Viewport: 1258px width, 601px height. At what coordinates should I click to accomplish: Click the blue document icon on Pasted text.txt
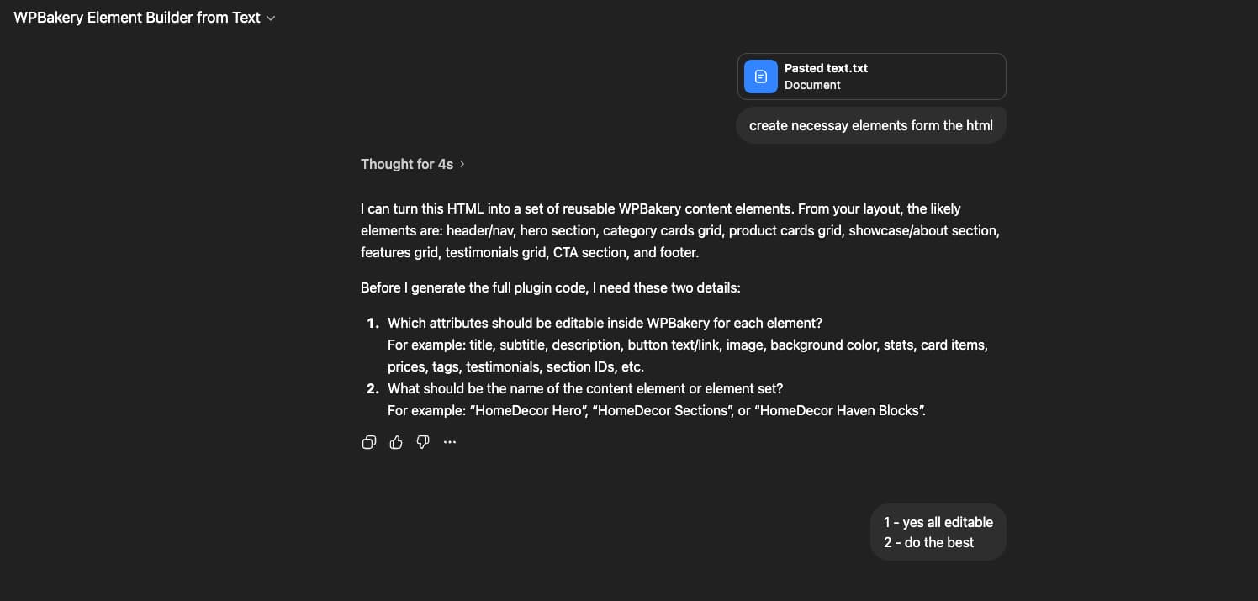click(760, 76)
